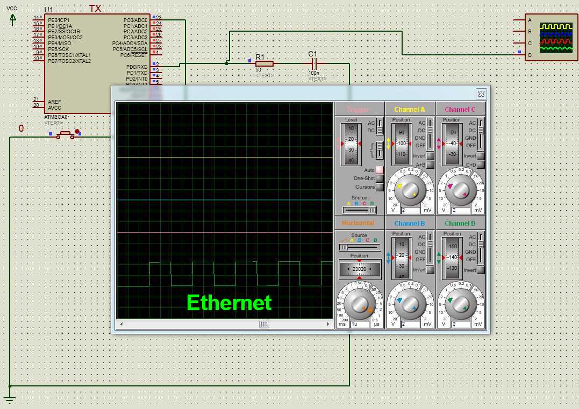This screenshot has height=409, width=579.
Task: Click Channel A volts-per-division knob
Action: (x=410, y=190)
